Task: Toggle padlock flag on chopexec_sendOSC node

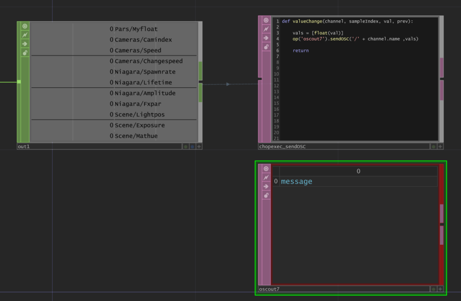Action: [x=266, y=47]
